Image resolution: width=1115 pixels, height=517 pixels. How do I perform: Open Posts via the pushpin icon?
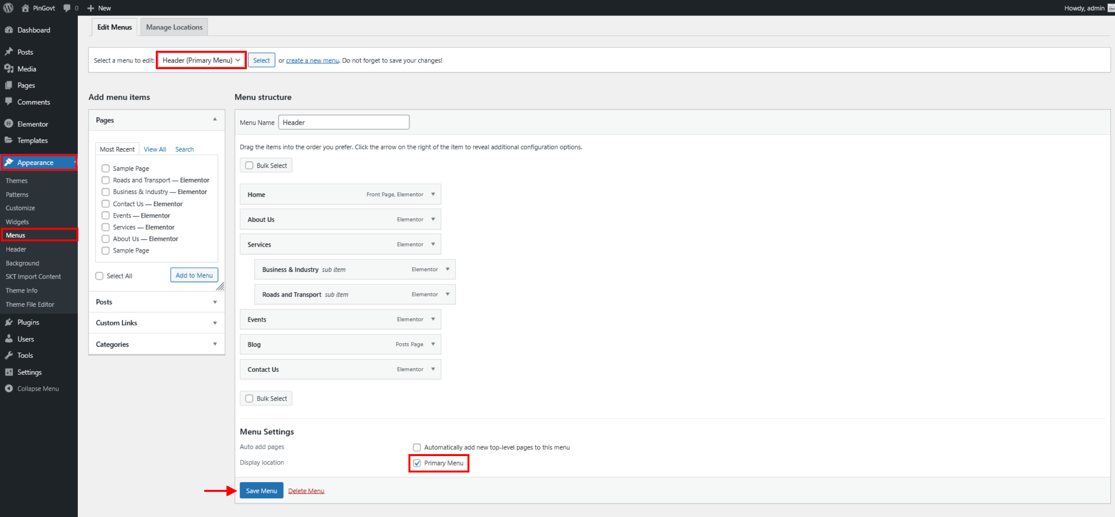point(9,52)
